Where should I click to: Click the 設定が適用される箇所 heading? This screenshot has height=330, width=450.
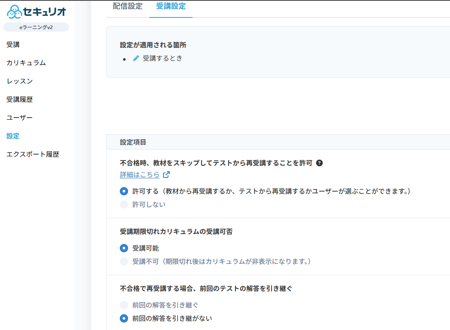(x=153, y=45)
